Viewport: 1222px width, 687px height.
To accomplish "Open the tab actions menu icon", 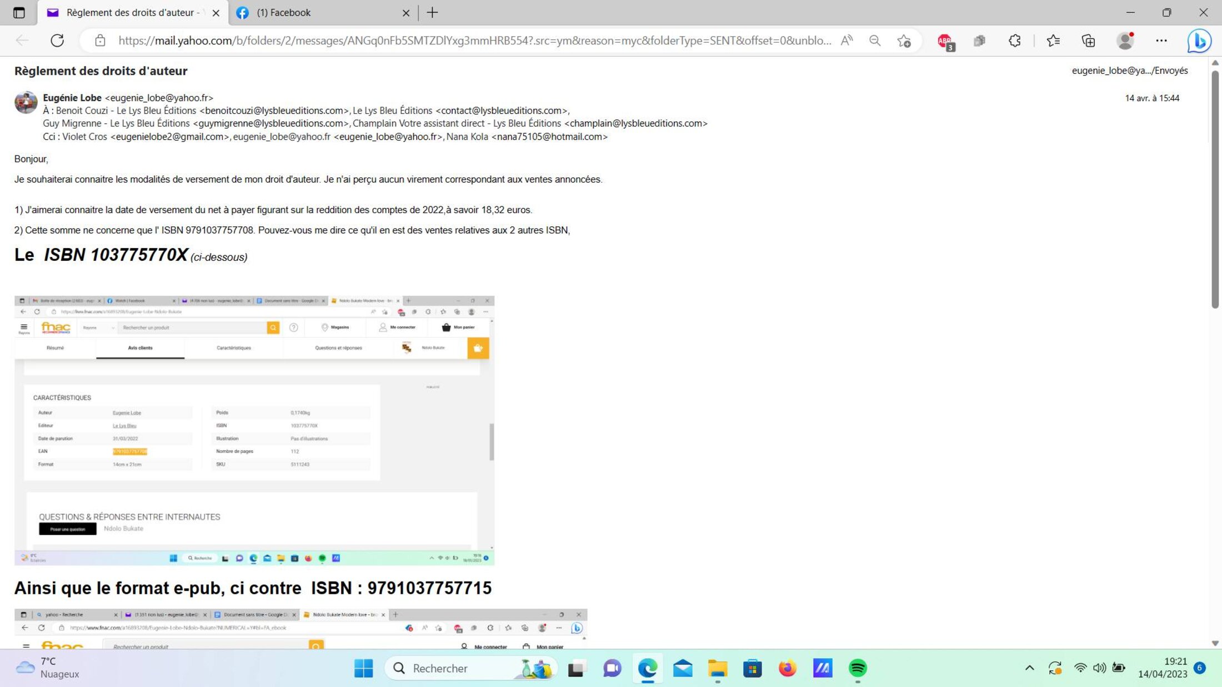I will point(19,12).
